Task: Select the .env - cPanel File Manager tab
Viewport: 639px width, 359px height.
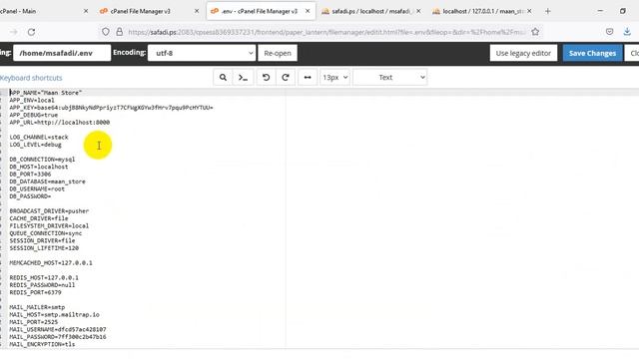Action: pos(260,11)
